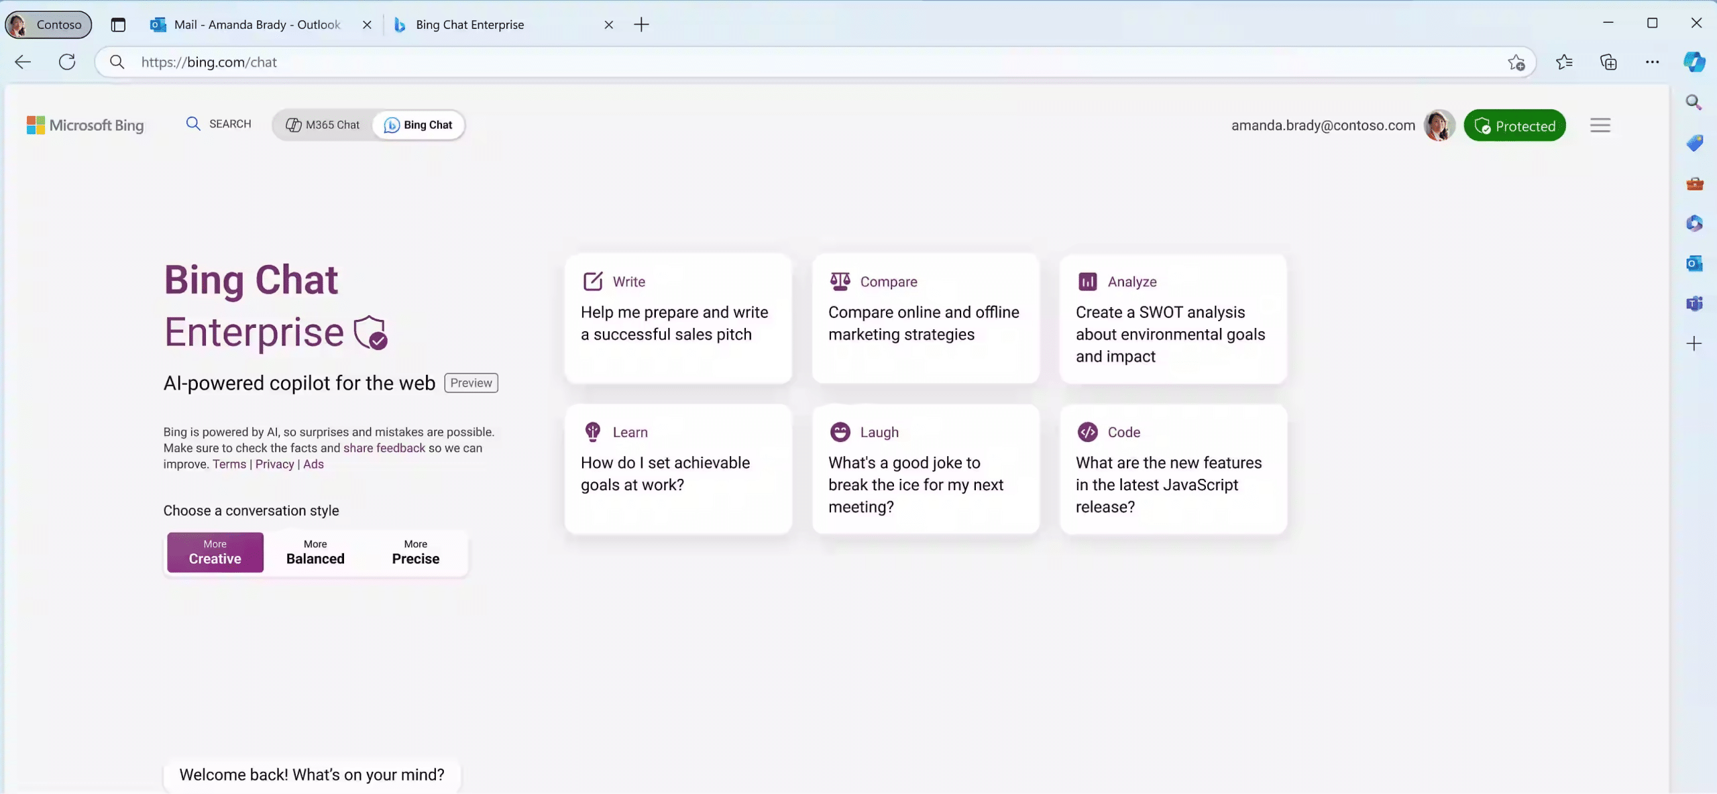The width and height of the screenshot is (1717, 794).
Task: Open the share feedback link
Action: pyautogui.click(x=384, y=448)
